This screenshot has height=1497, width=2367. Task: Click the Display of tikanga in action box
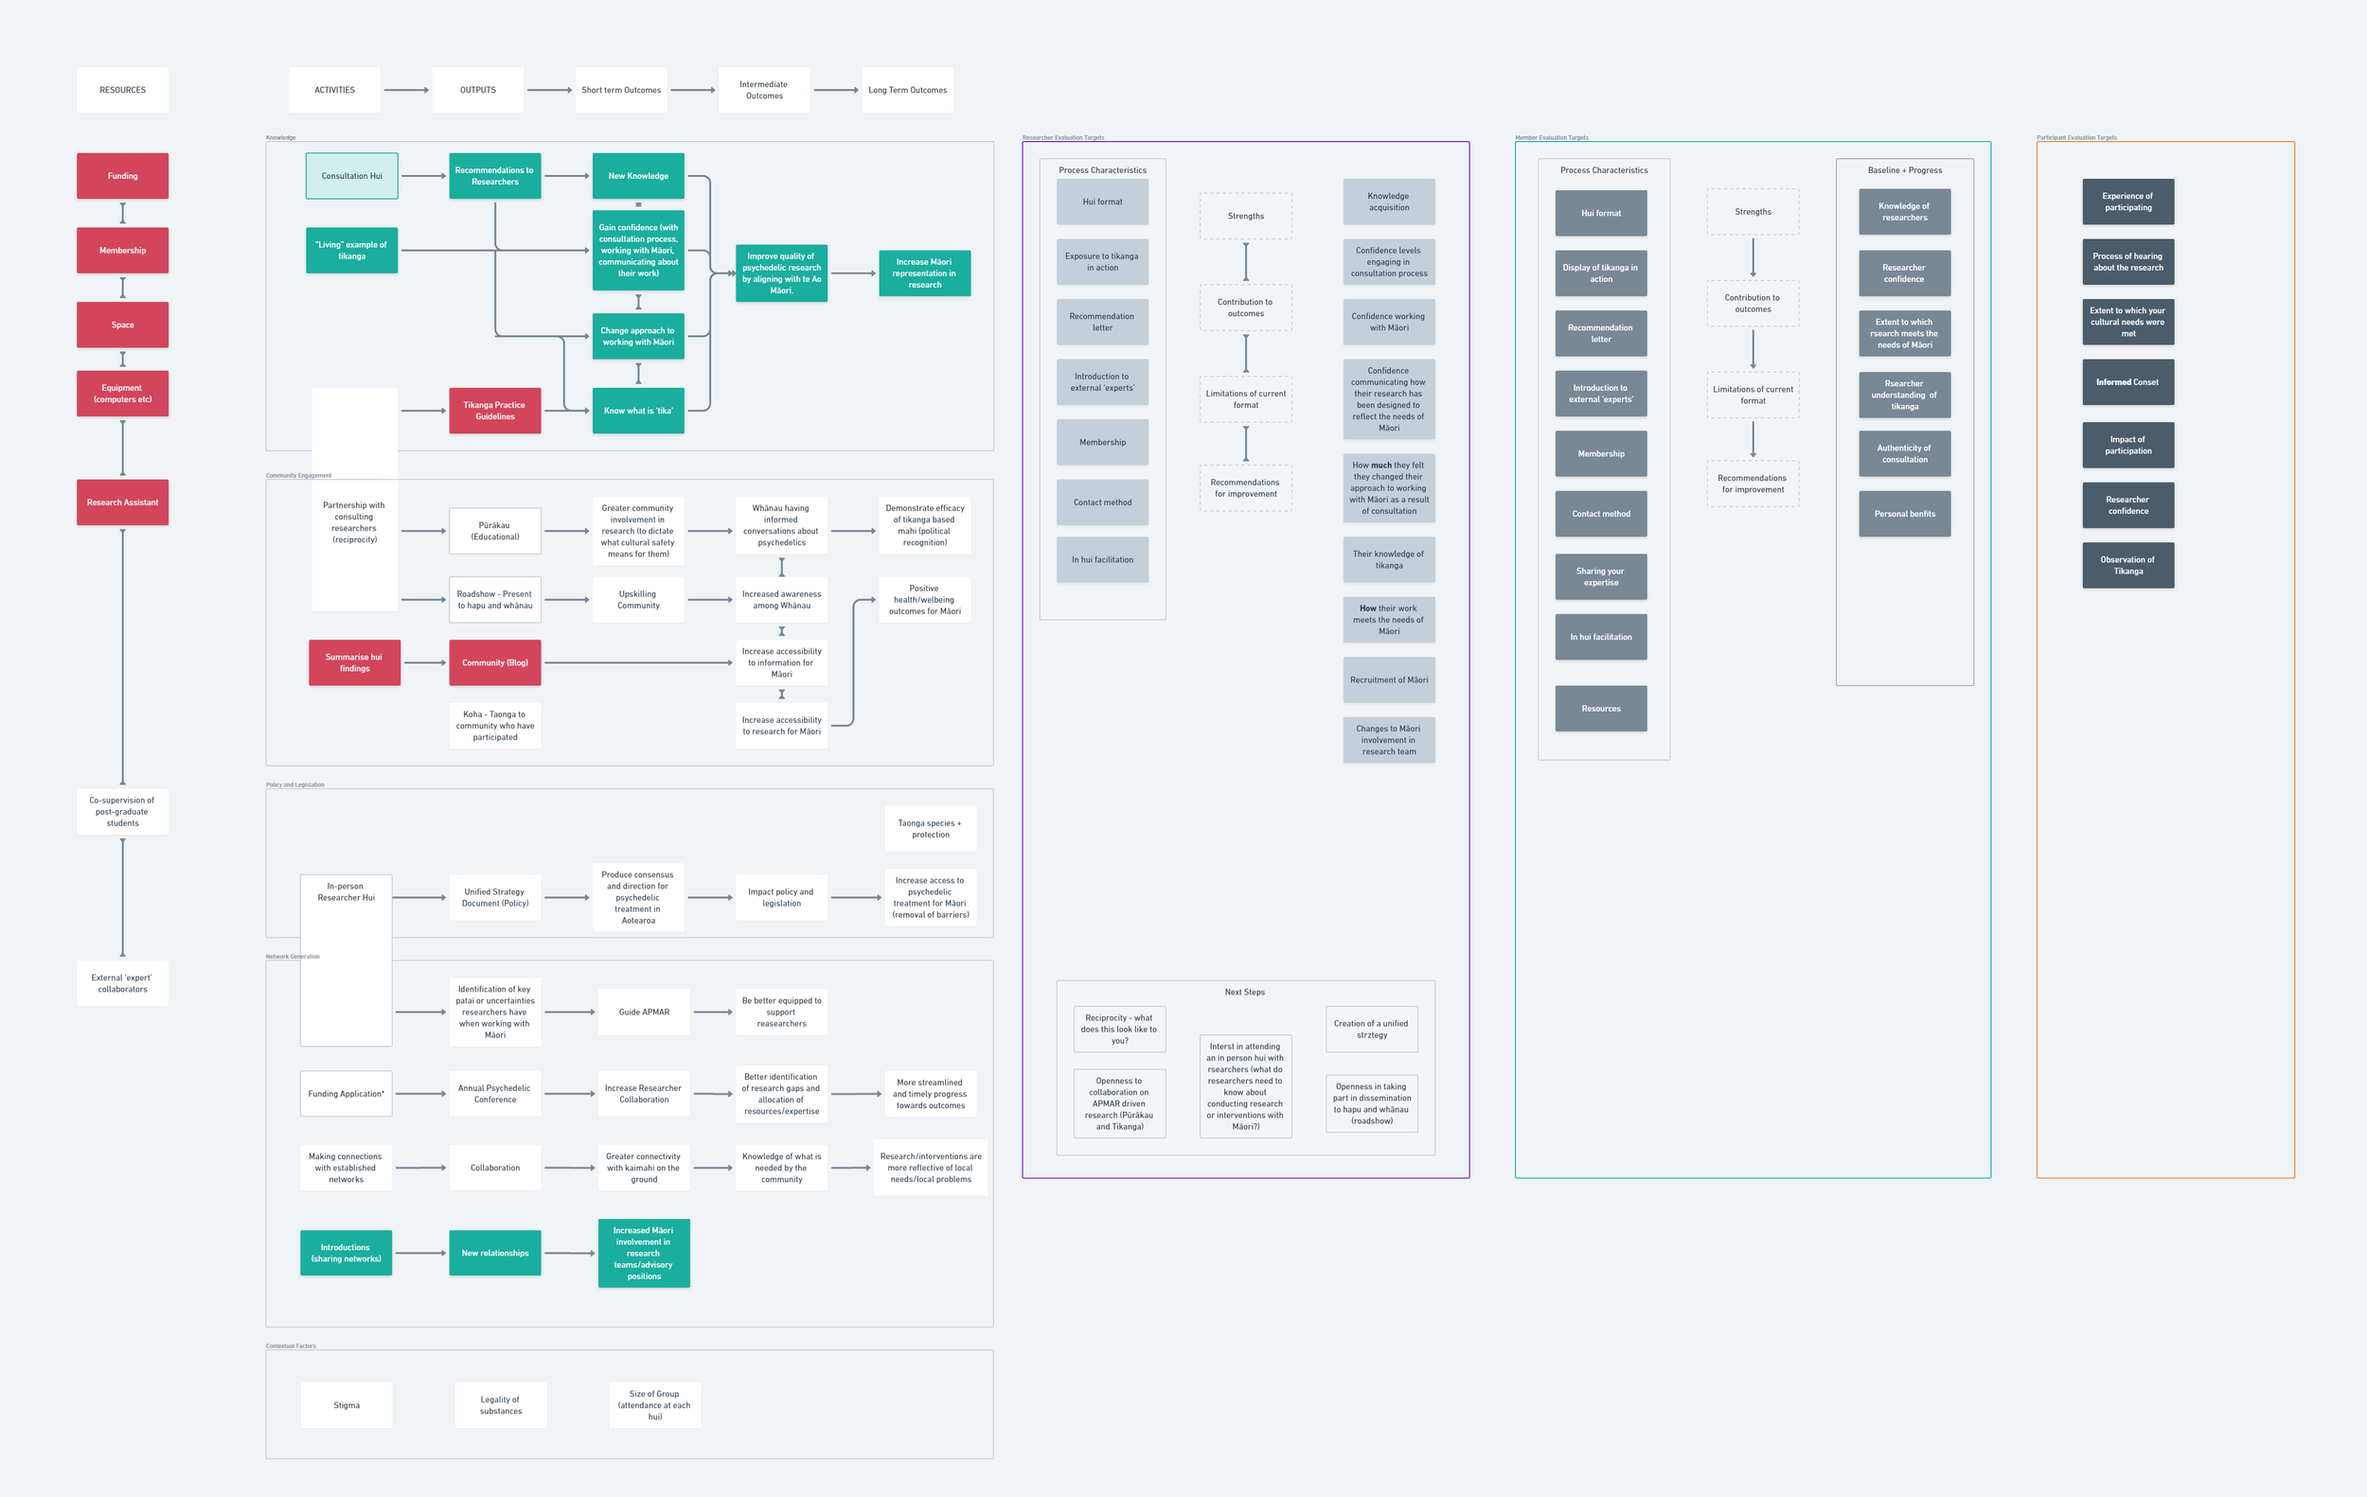pyautogui.click(x=1601, y=273)
